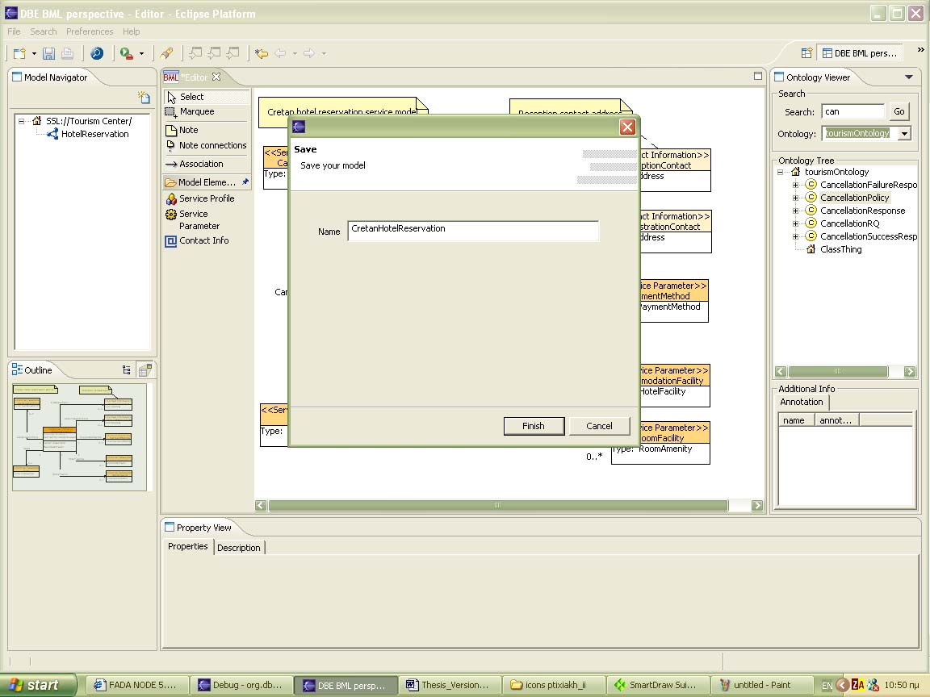
Task: Click the blue Search toolbar icon
Action: click(x=97, y=53)
